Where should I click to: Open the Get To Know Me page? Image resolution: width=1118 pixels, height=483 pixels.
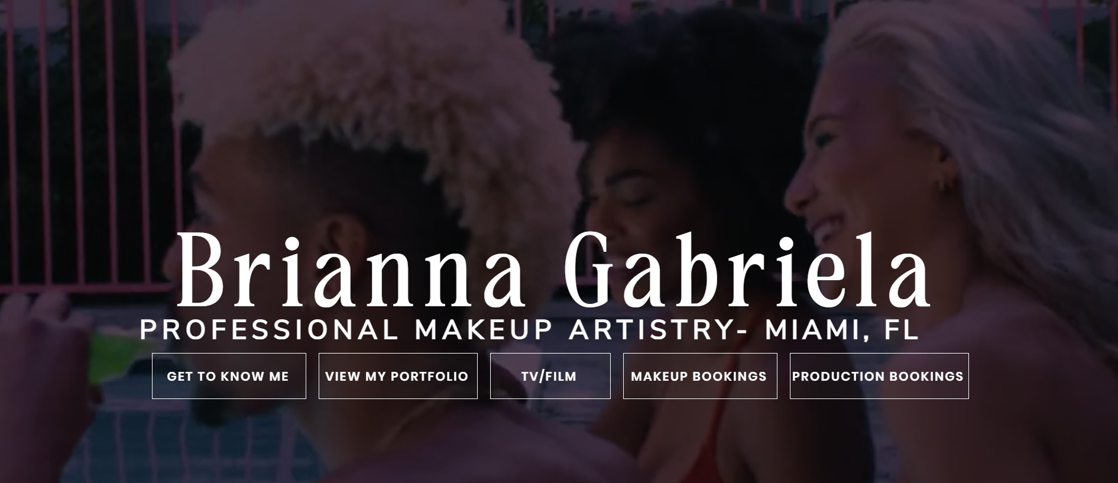point(229,376)
